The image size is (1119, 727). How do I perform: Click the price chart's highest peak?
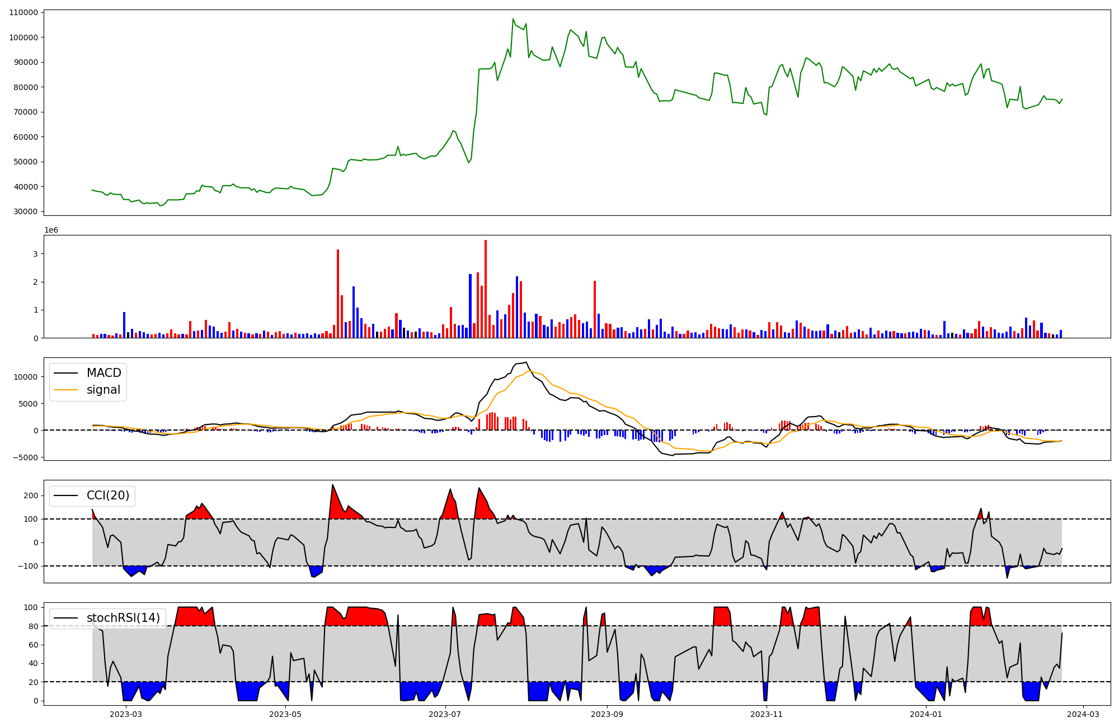click(513, 19)
